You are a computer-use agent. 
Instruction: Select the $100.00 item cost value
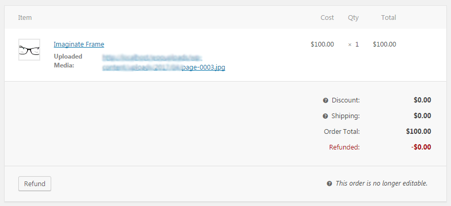click(x=322, y=44)
